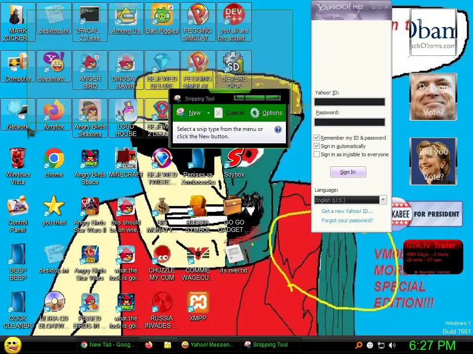Select the Computer desktop icon

click(18, 67)
